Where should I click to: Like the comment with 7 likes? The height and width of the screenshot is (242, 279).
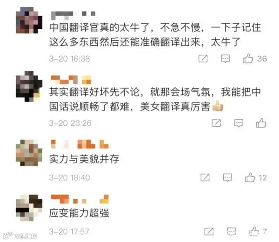pos(254,232)
